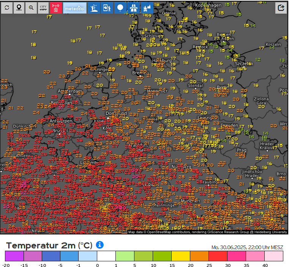
Task: Click the red 25 to 30 legend swatch
Action: [218, 256]
